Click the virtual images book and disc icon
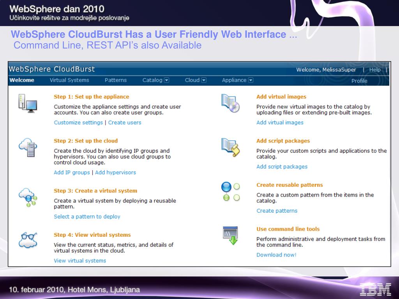This screenshot has width=399, height=299. pyautogui.click(x=231, y=103)
